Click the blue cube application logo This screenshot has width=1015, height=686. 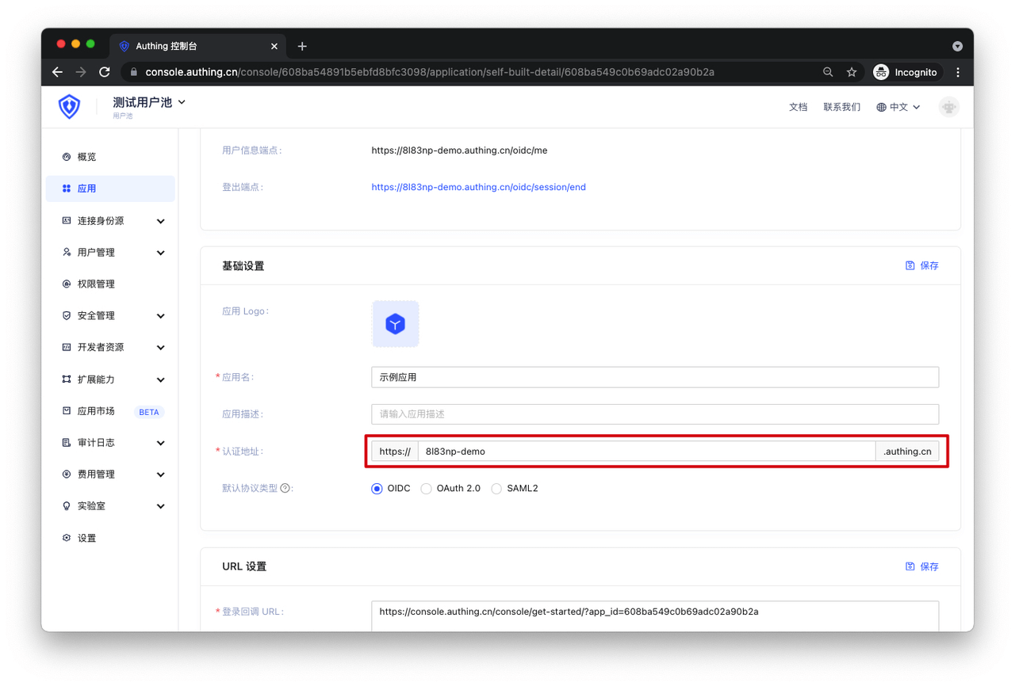395,324
